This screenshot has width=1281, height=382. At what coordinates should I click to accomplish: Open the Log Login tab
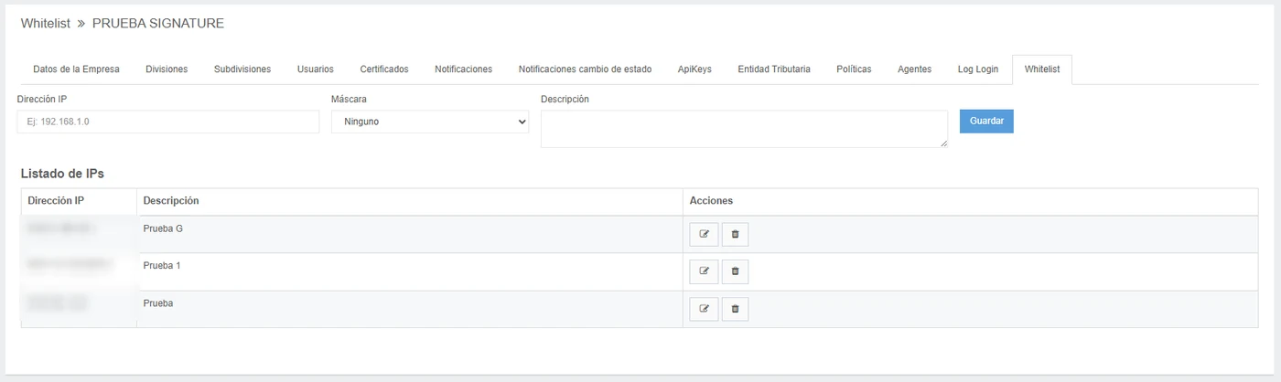coord(978,69)
